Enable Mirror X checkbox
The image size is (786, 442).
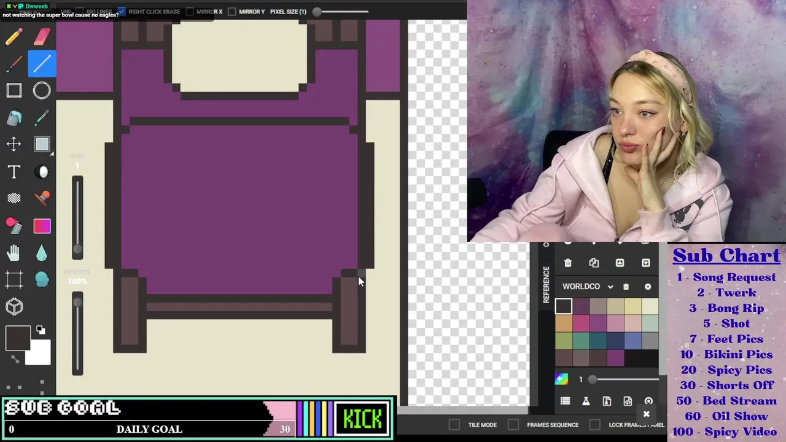click(x=190, y=12)
